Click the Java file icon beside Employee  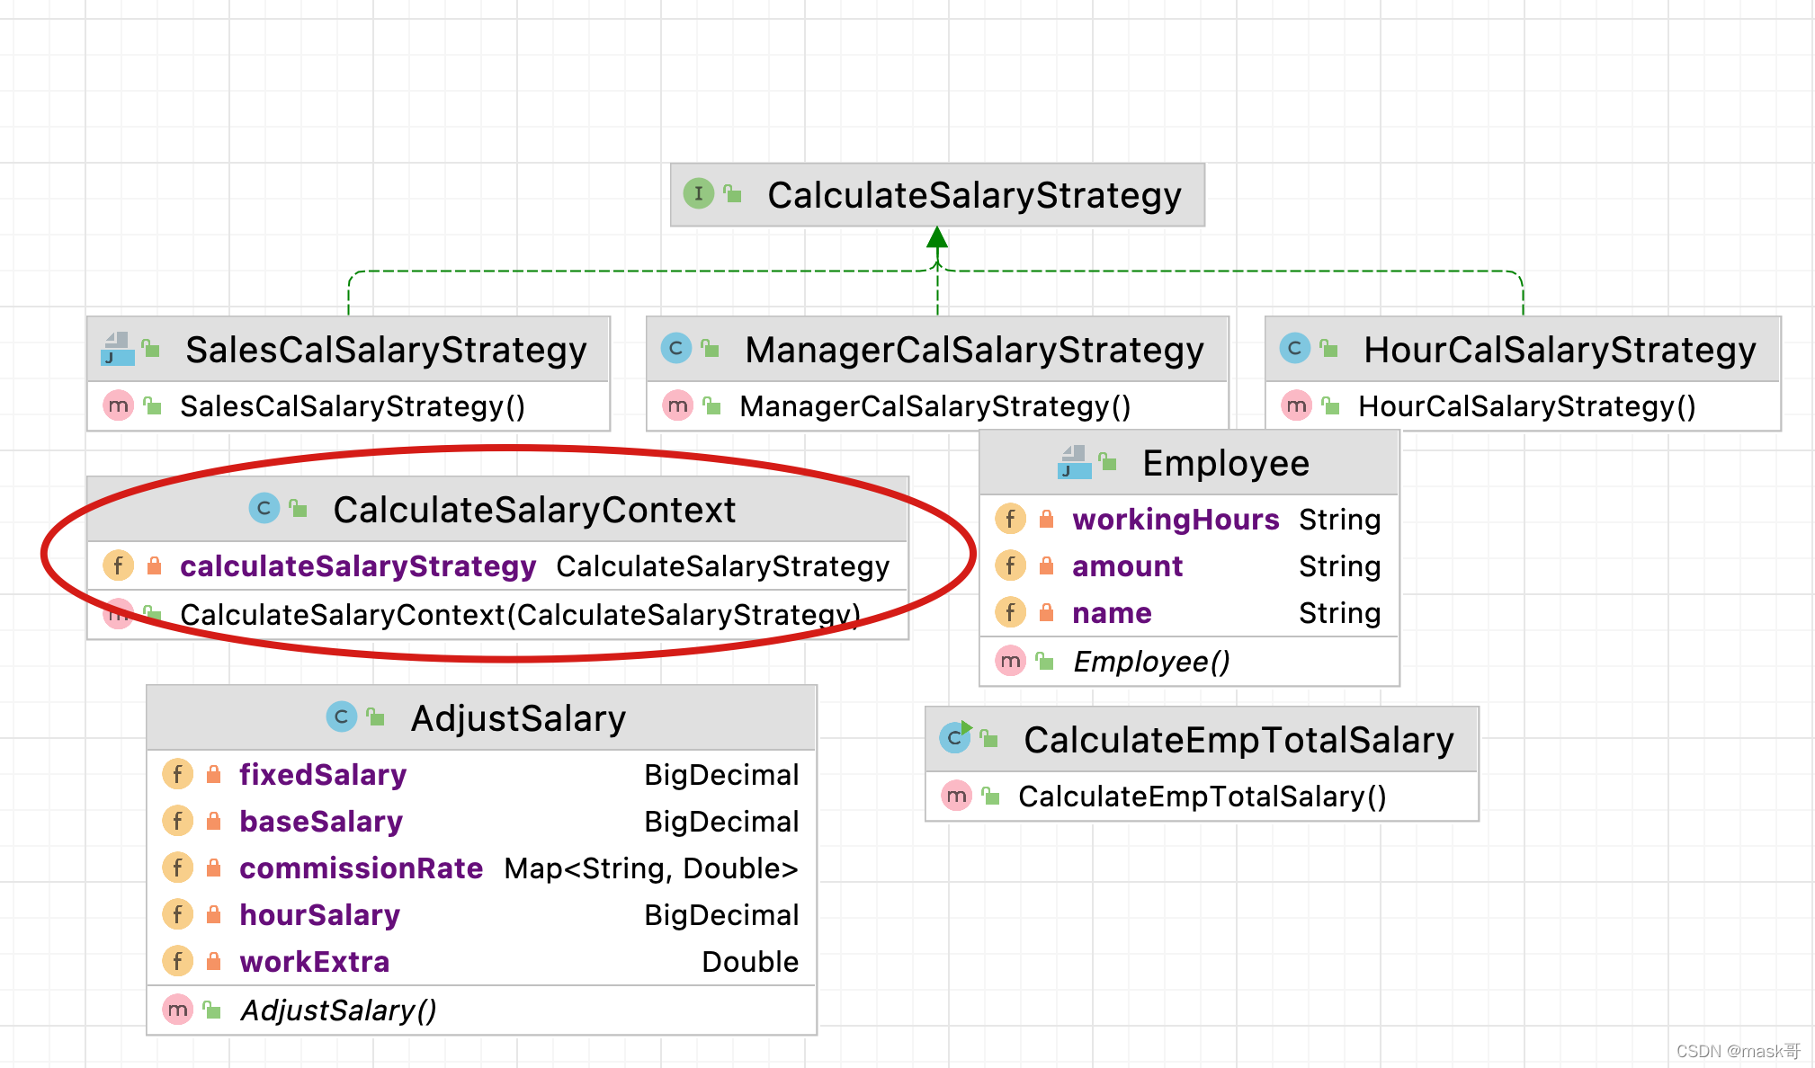[x=1074, y=462]
